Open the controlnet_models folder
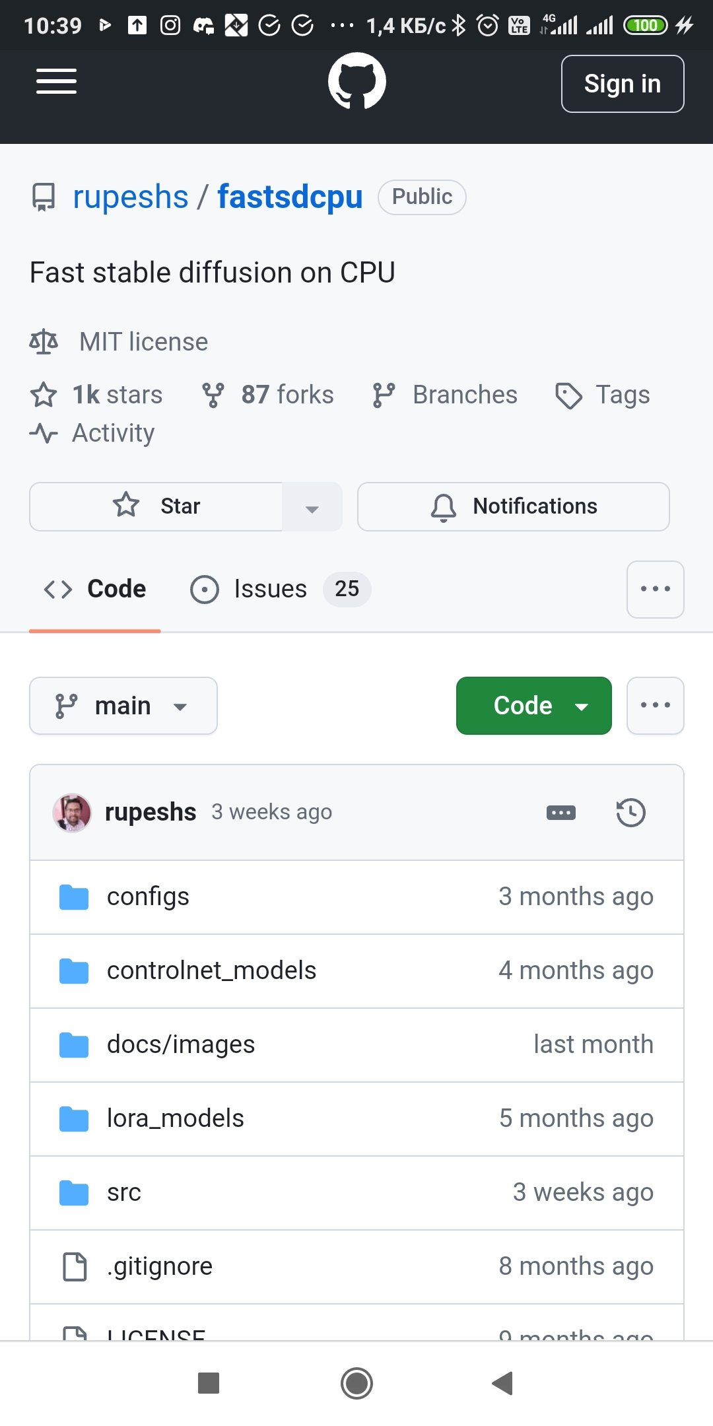 click(211, 970)
